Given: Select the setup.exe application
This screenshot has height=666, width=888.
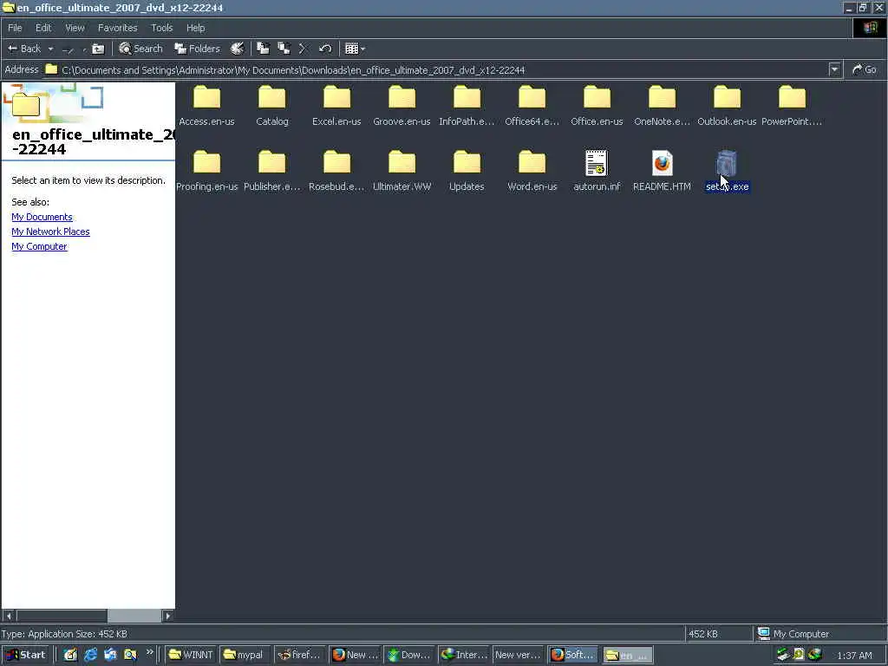Looking at the screenshot, I should tap(727, 171).
